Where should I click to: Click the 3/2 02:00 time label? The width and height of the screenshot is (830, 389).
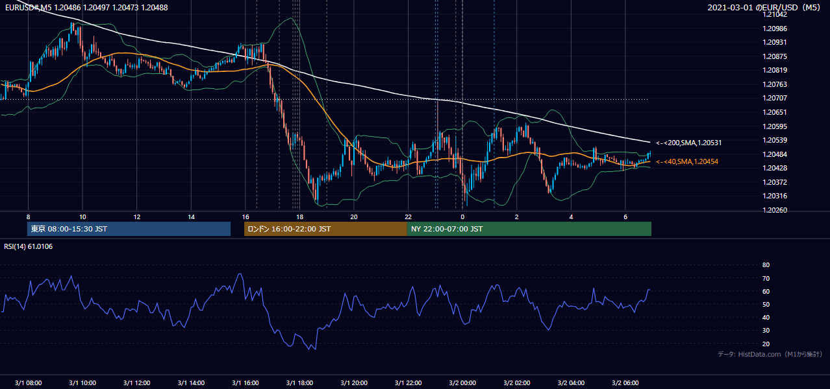tap(516, 383)
